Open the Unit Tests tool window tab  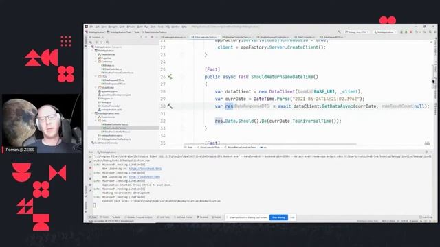[164, 217]
